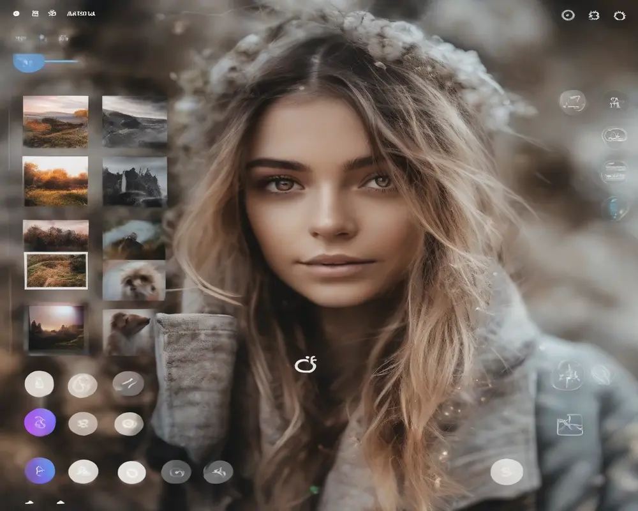The width and height of the screenshot is (638, 511).
Task: Expand the right small upward arrow at bottom
Action: 61,502
